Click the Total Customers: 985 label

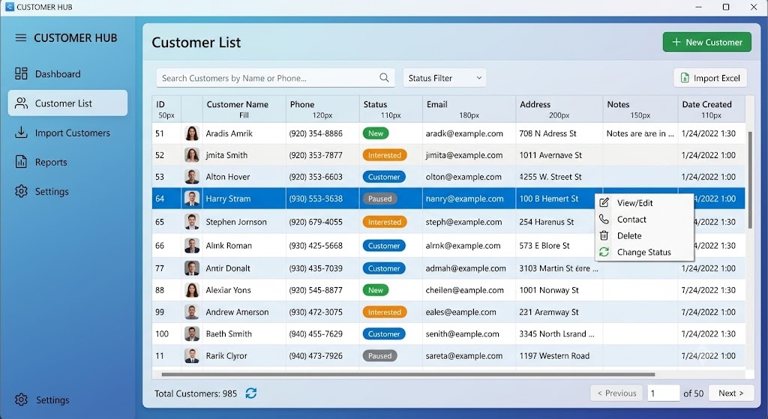[196, 394]
